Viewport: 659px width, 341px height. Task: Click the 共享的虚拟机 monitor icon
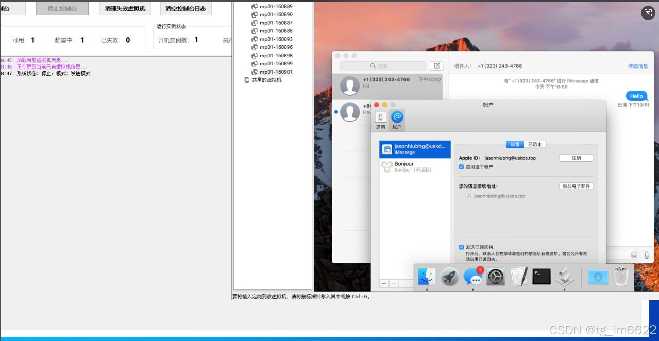pyautogui.click(x=247, y=80)
